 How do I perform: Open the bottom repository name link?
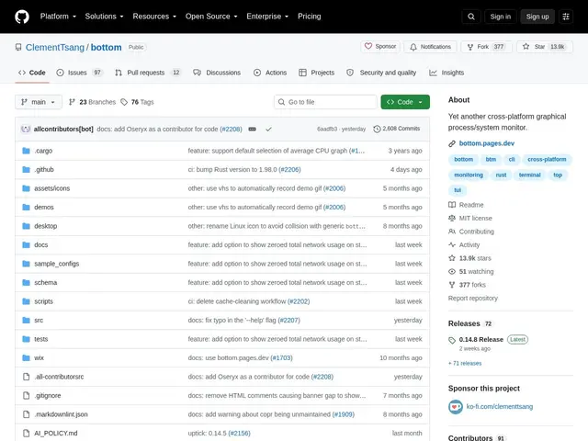107,47
